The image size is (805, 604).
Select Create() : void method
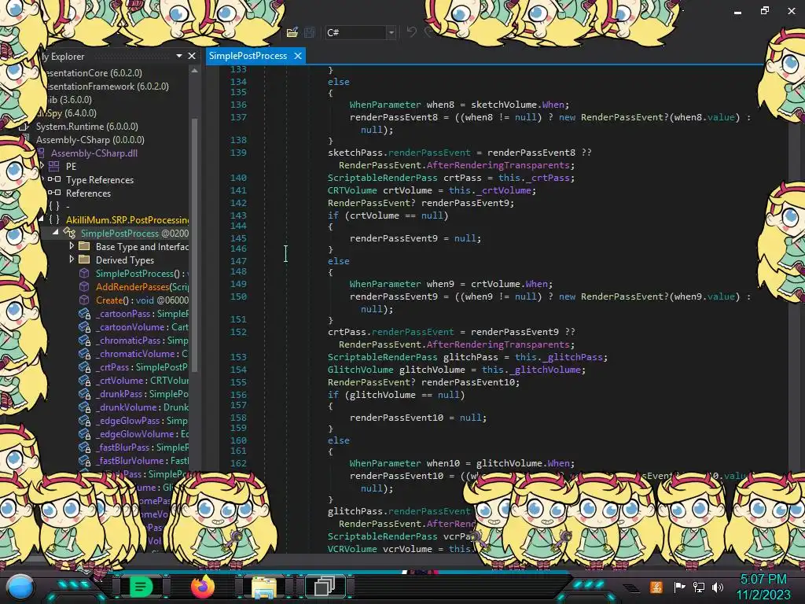pyautogui.click(x=142, y=300)
